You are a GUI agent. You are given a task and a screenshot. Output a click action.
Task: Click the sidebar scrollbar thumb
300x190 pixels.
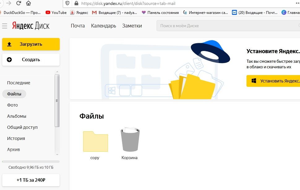click(x=57, y=101)
